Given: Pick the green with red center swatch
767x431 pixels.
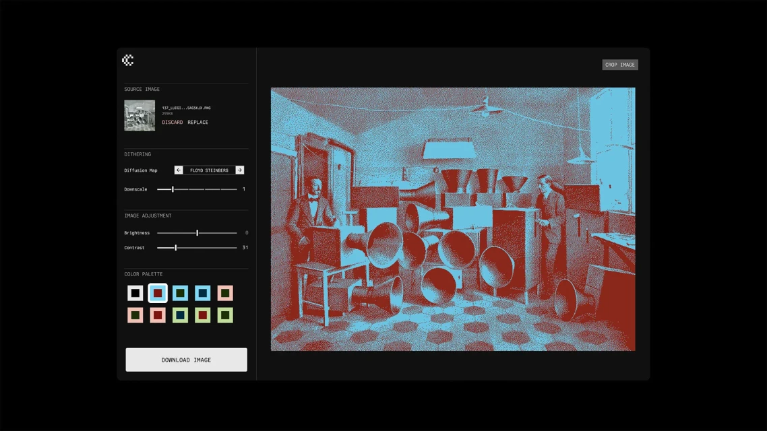Looking at the screenshot, I should [202, 315].
